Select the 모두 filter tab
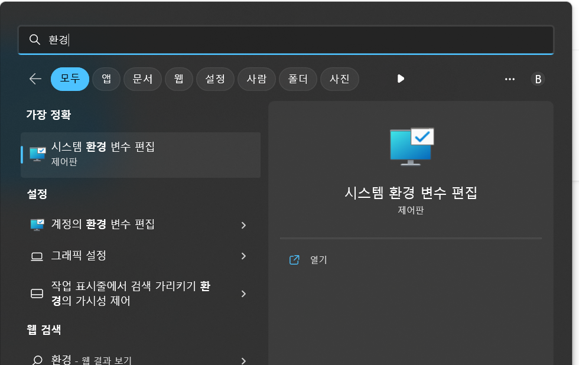The width and height of the screenshot is (579, 365). (70, 79)
